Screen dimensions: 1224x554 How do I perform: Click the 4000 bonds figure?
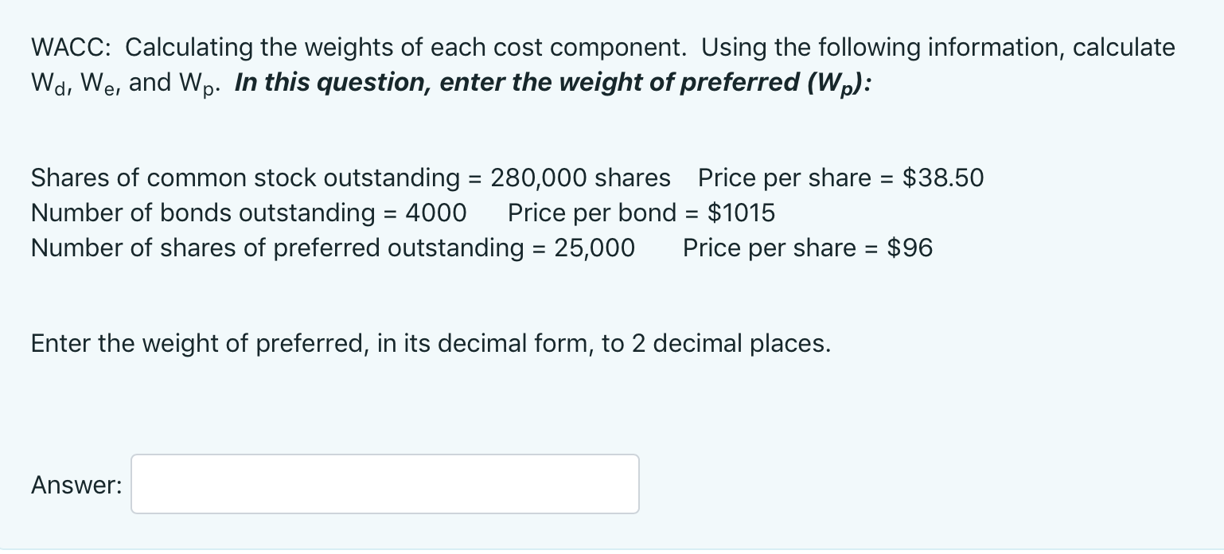437,213
